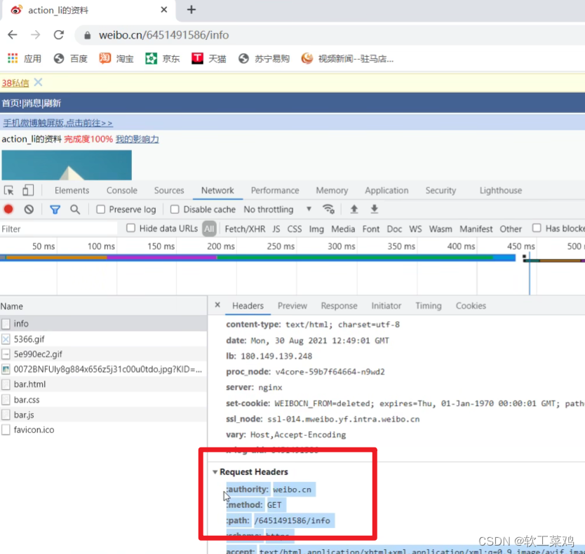585x554 pixels.
Task: Open the Preview details tab
Action: click(292, 306)
